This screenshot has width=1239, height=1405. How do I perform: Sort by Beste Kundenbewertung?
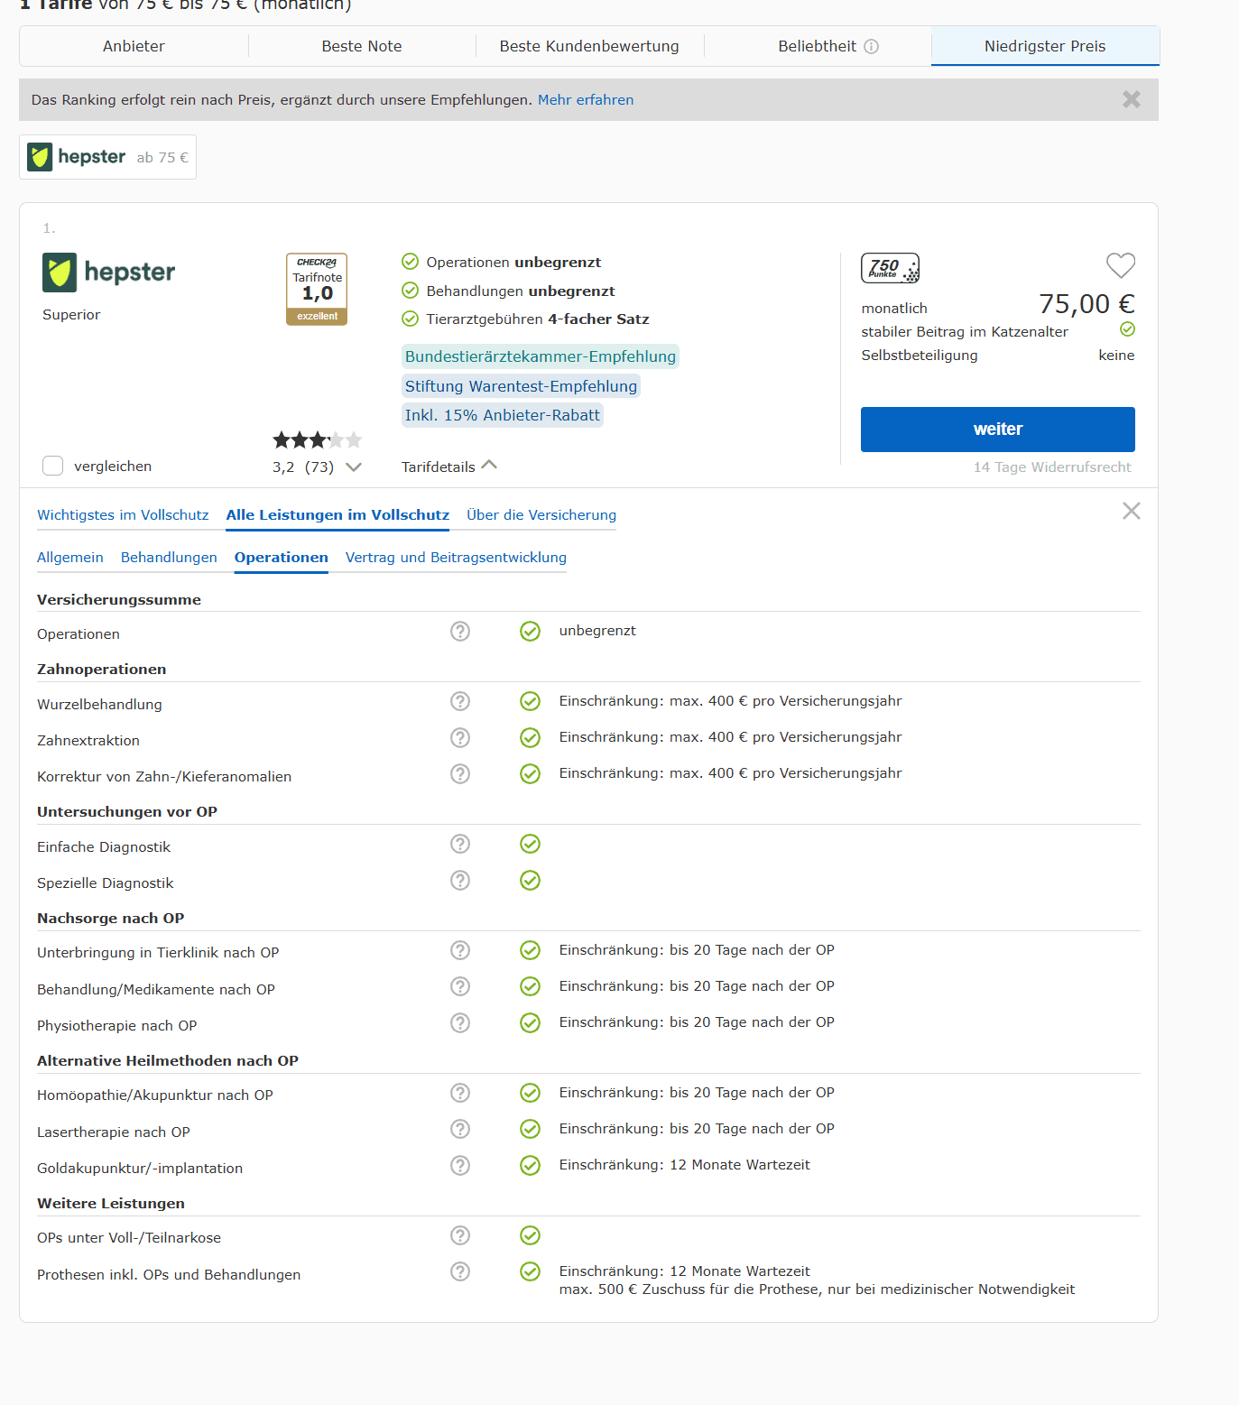point(589,46)
